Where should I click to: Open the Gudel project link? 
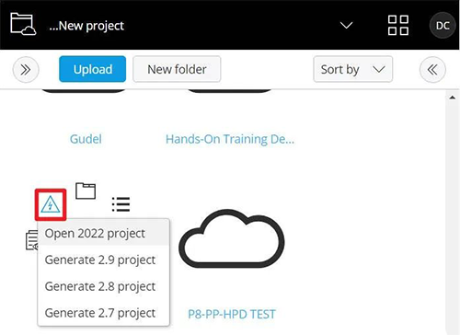[86, 139]
